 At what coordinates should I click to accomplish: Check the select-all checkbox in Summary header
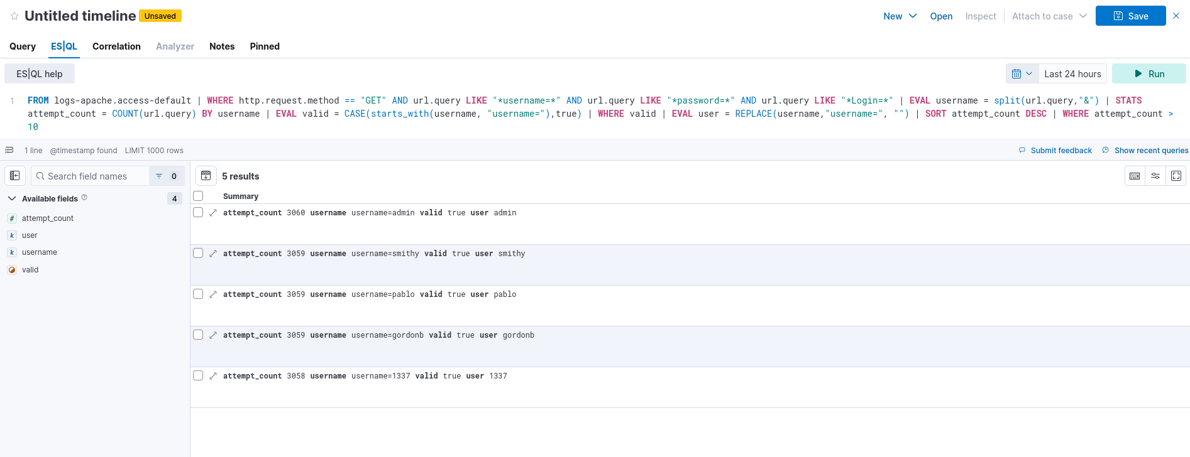pos(198,196)
